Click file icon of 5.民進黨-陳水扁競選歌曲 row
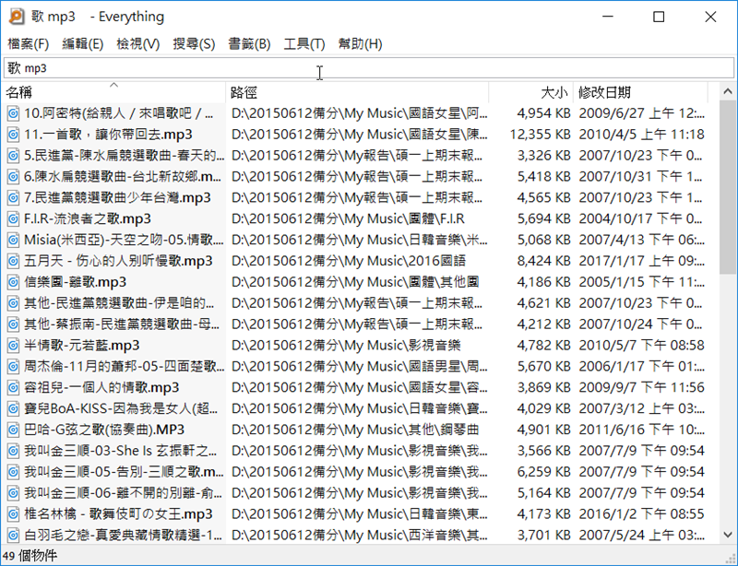 (x=14, y=155)
